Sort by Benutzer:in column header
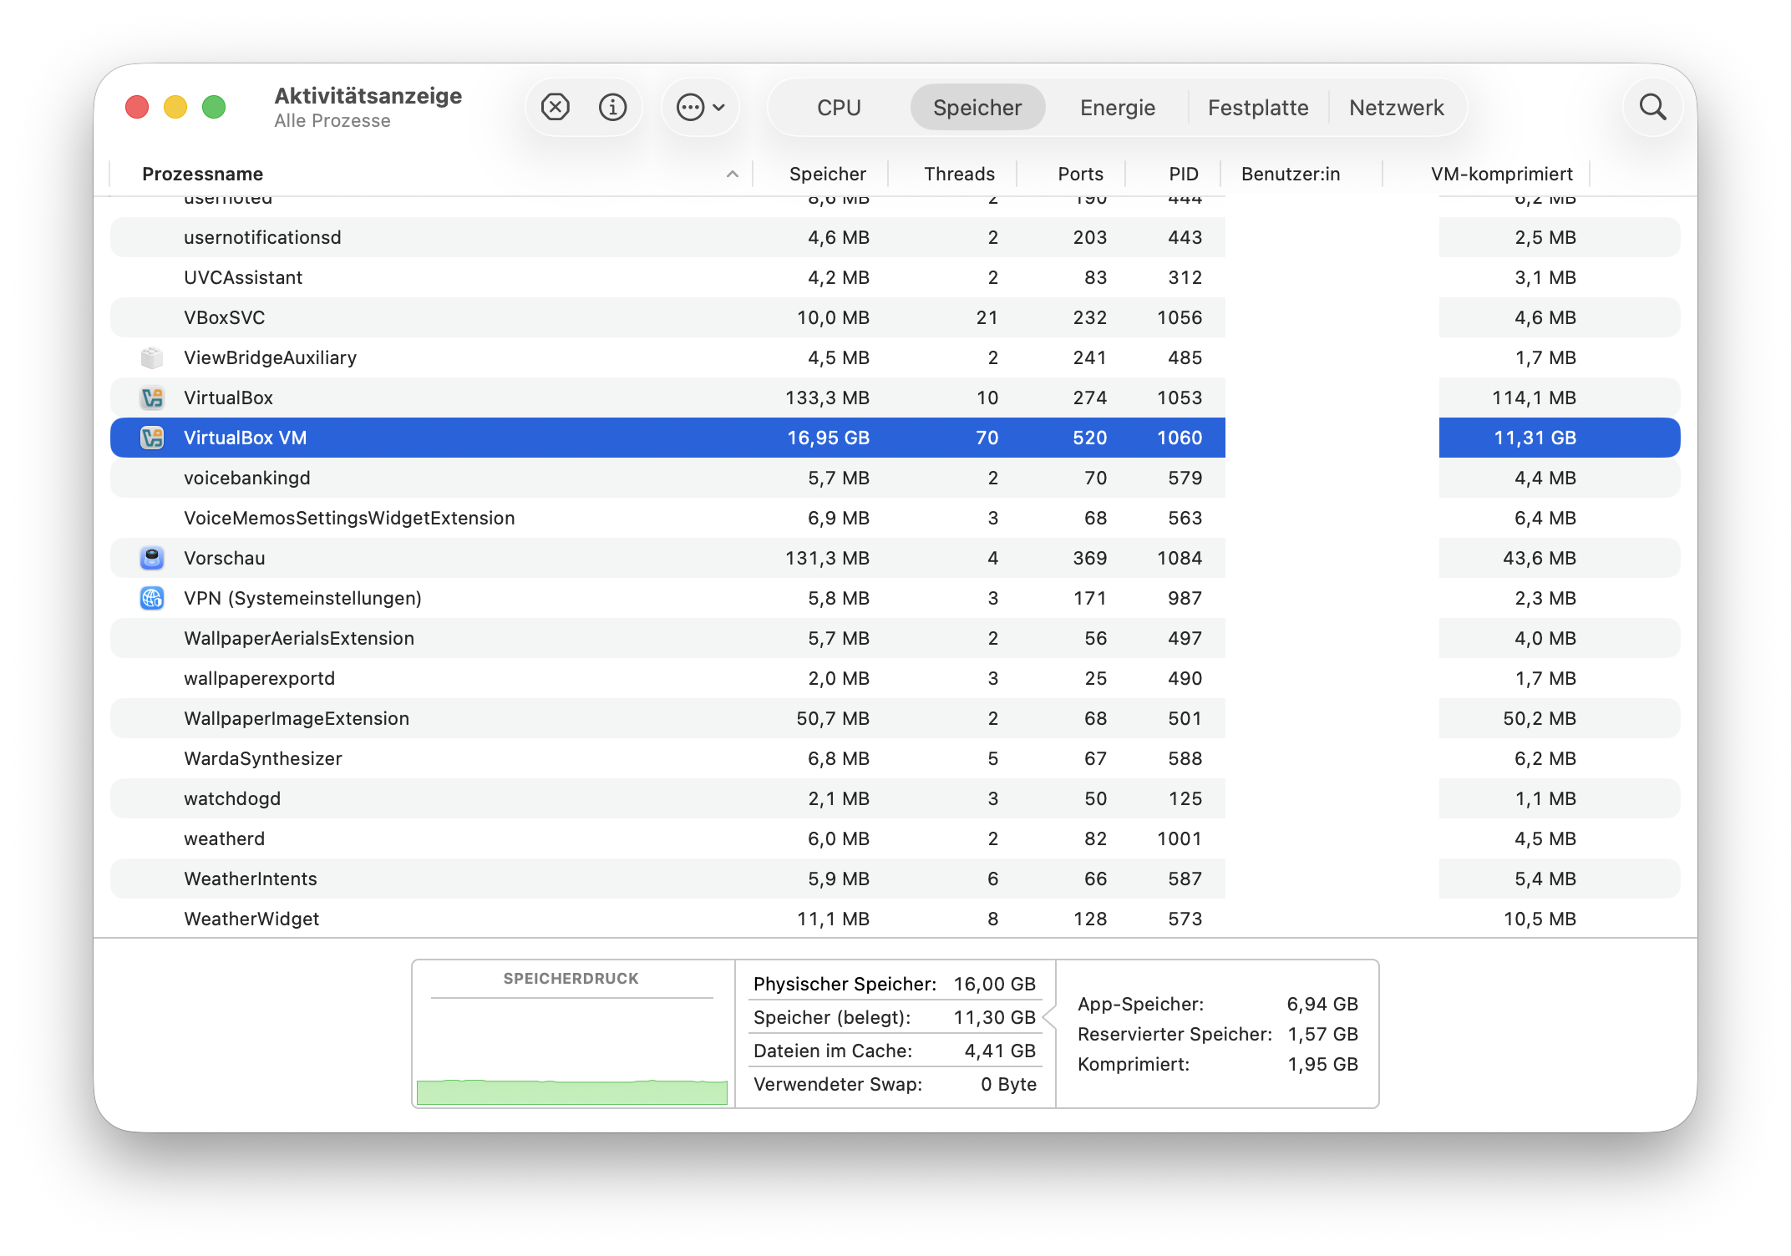Image resolution: width=1791 pixels, height=1256 pixels. click(x=1291, y=174)
